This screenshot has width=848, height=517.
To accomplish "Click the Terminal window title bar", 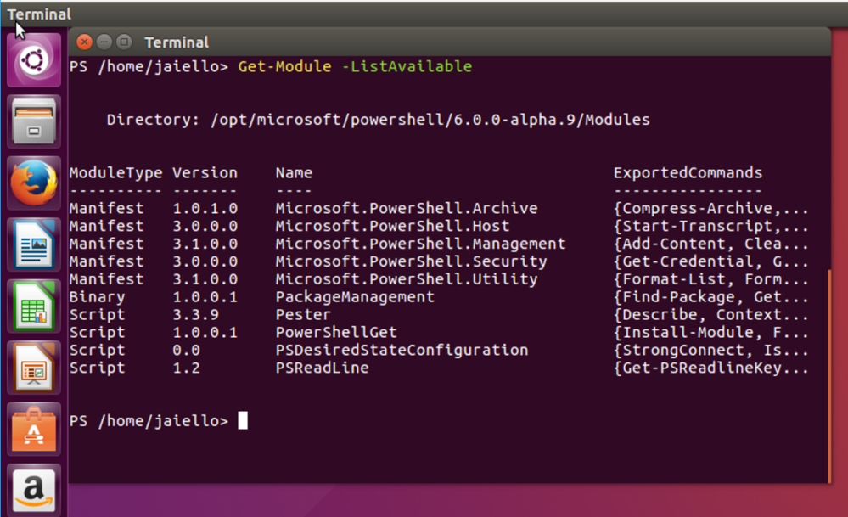I will (x=449, y=42).
